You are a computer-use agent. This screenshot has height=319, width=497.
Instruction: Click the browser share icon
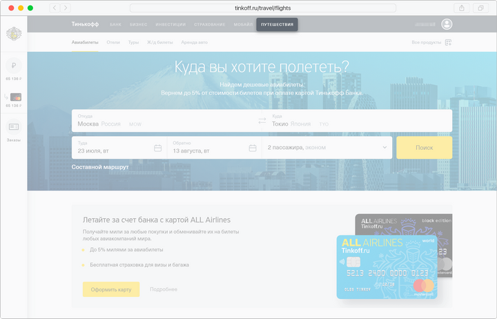[462, 8]
